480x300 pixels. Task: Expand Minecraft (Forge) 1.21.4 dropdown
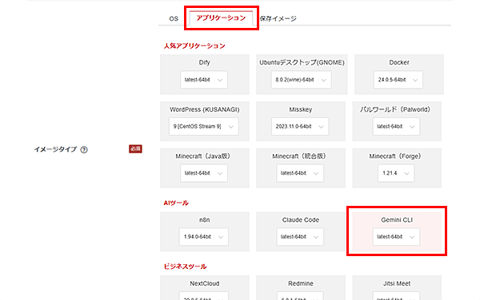click(396, 173)
